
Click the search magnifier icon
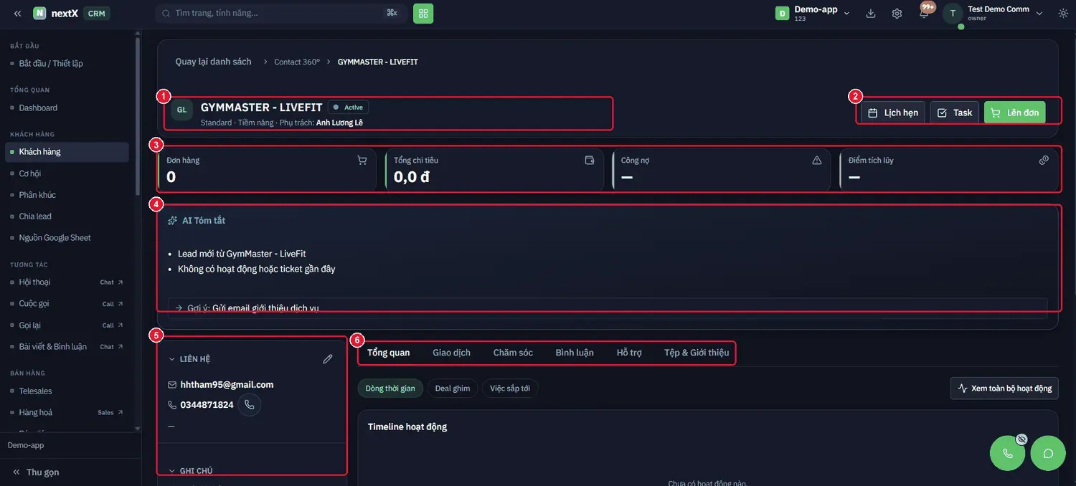click(x=166, y=13)
